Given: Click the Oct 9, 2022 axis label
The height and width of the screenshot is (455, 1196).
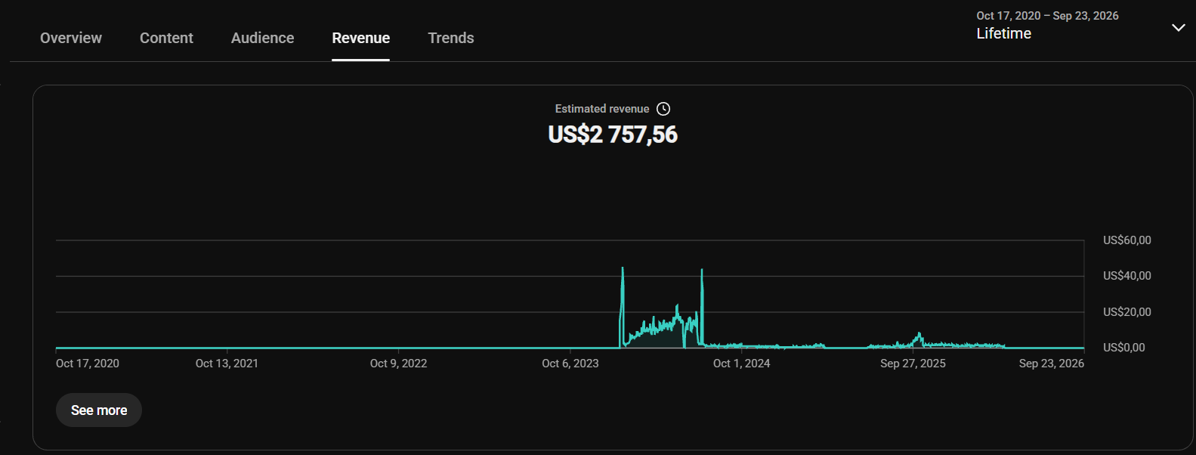Looking at the screenshot, I should [x=398, y=364].
